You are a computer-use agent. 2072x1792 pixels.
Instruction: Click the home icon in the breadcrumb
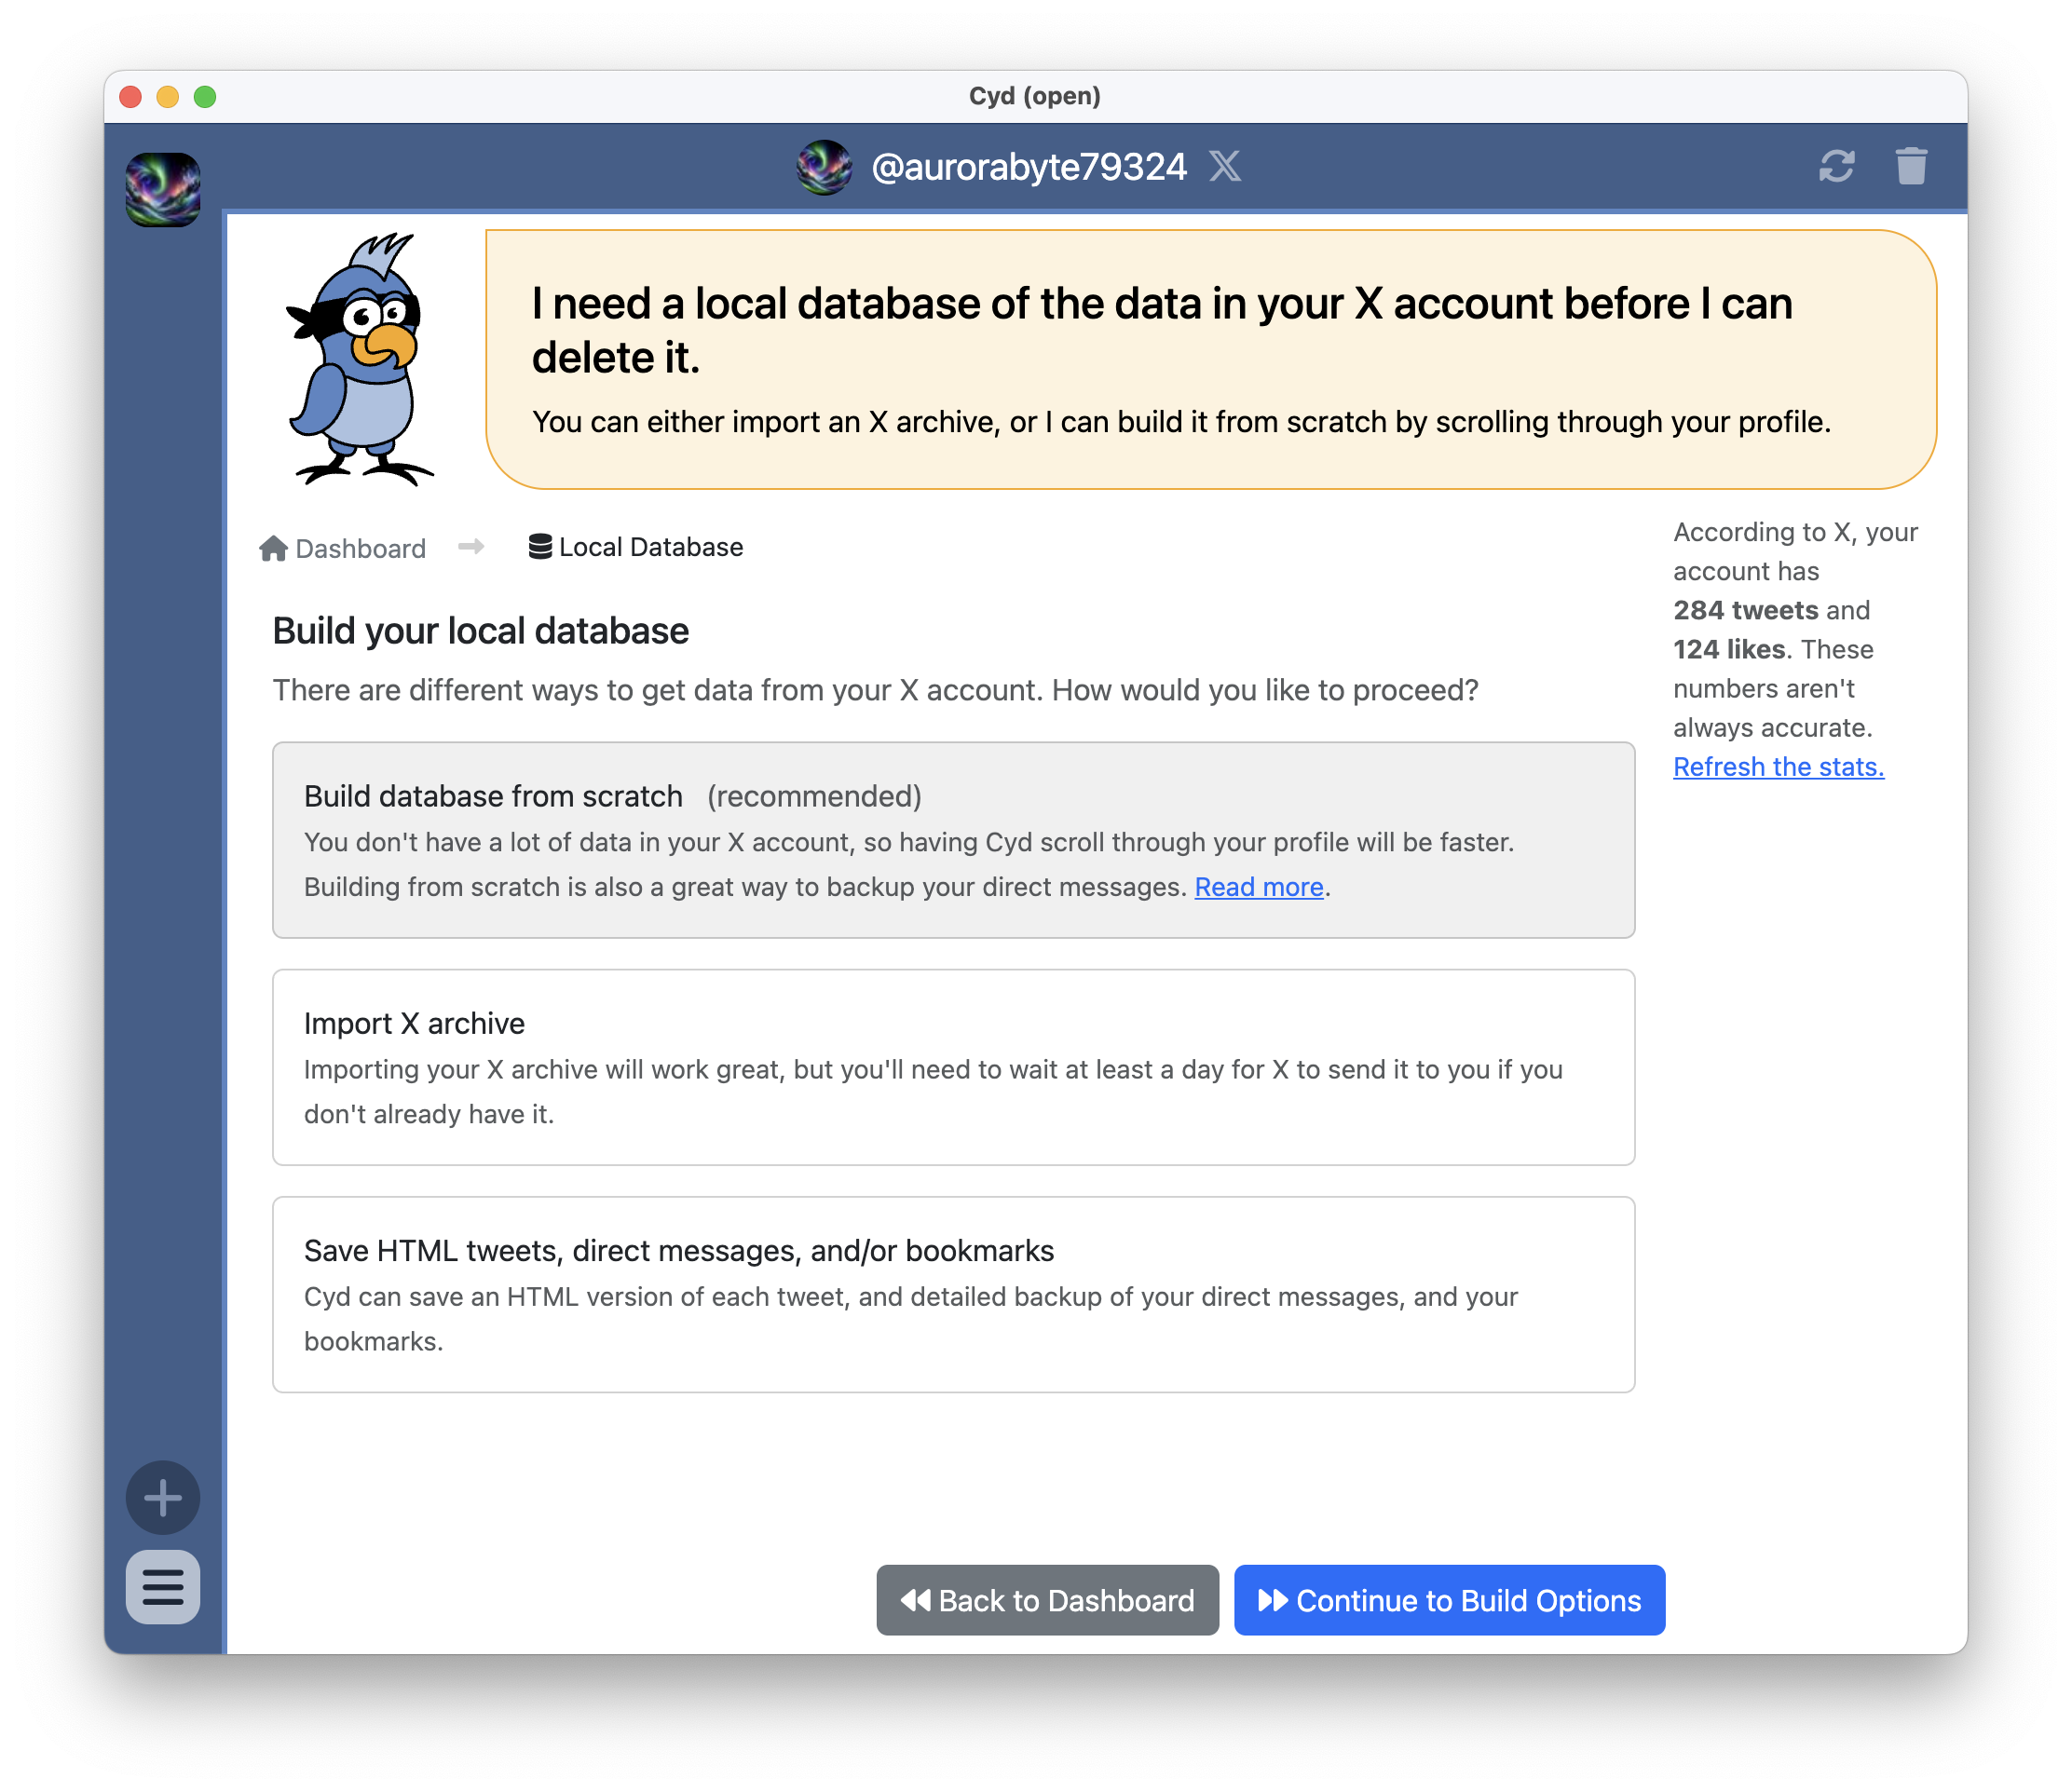(271, 547)
